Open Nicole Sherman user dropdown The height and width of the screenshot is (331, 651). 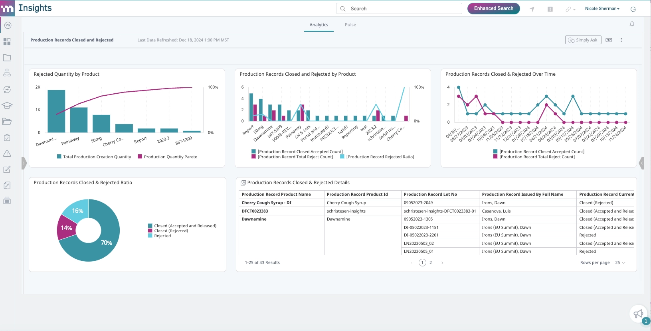(x=602, y=8)
